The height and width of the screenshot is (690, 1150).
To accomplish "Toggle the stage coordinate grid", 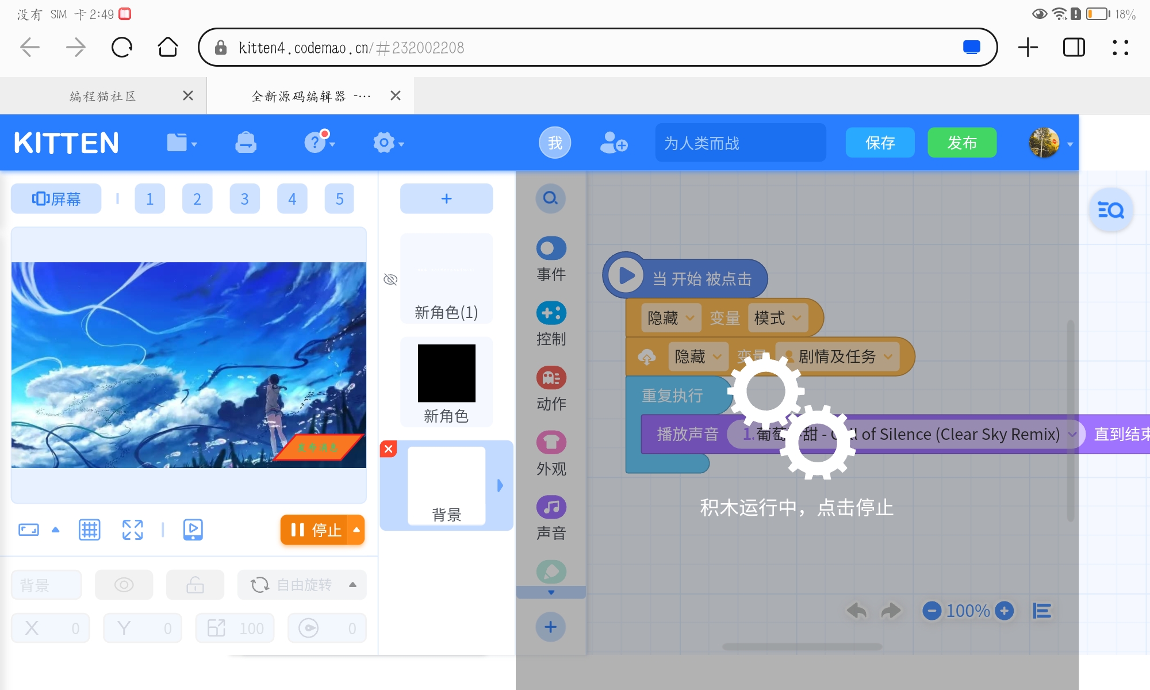I will pyautogui.click(x=89, y=530).
